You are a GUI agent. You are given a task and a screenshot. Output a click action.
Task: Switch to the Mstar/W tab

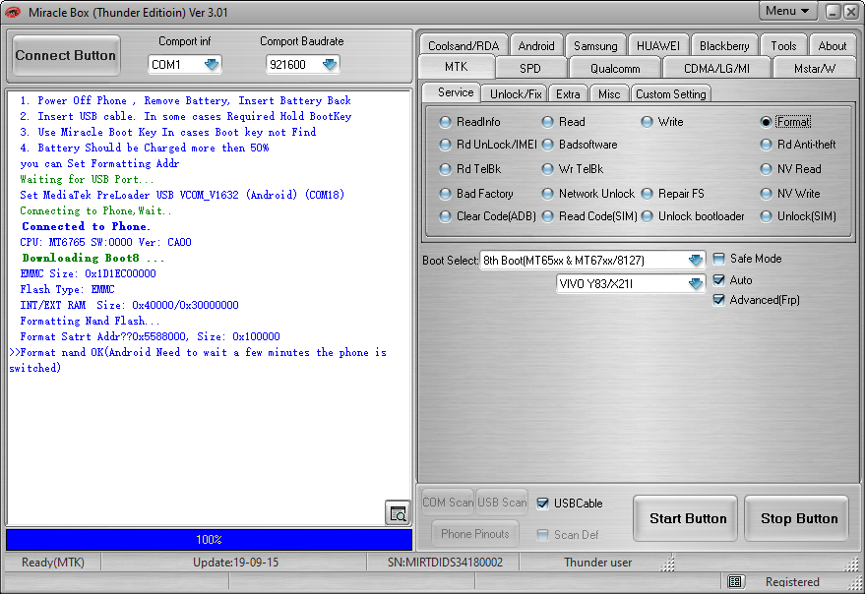click(815, 69)
